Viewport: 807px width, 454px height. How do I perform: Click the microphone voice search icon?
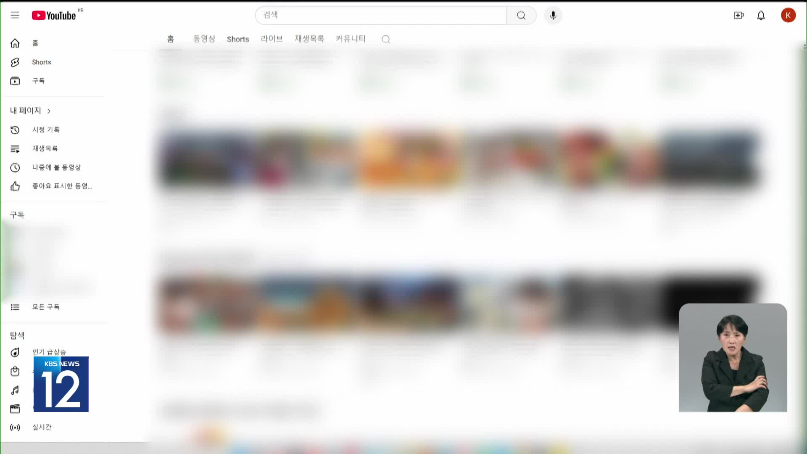click(x=553, y=15)
